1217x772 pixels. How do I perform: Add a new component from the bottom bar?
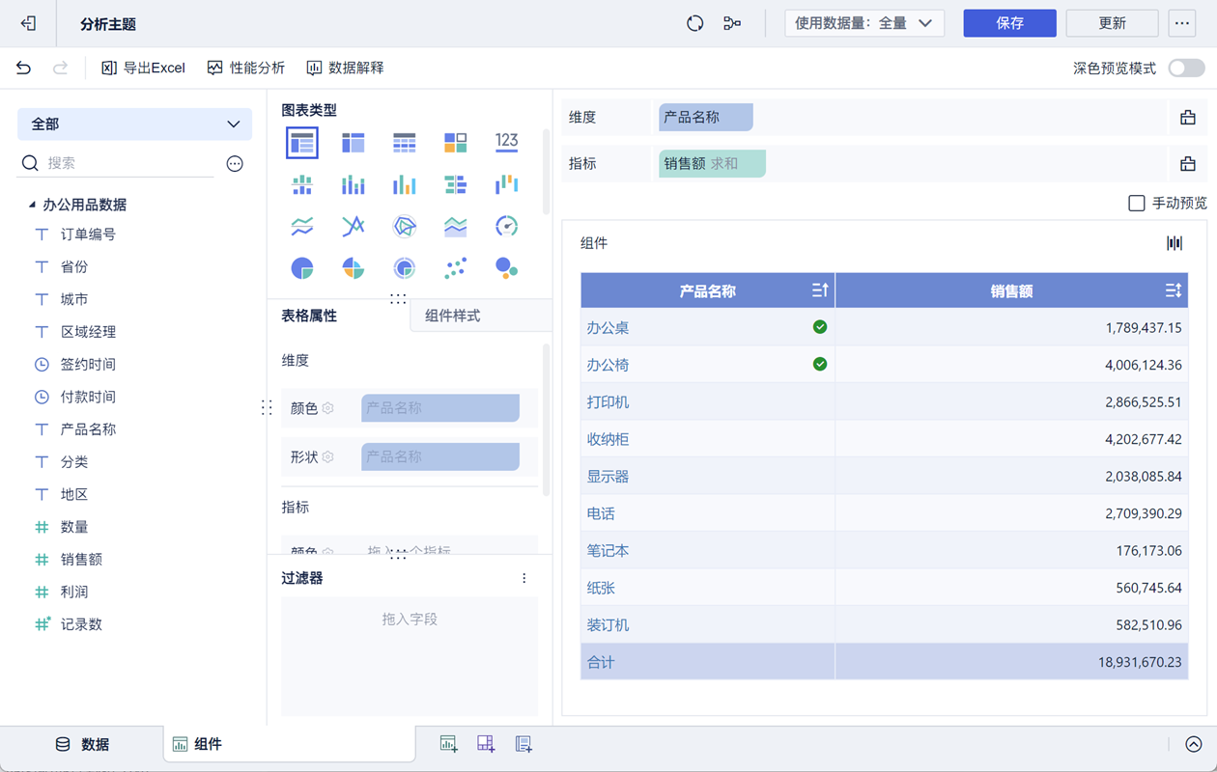click(x=448, y=744)
